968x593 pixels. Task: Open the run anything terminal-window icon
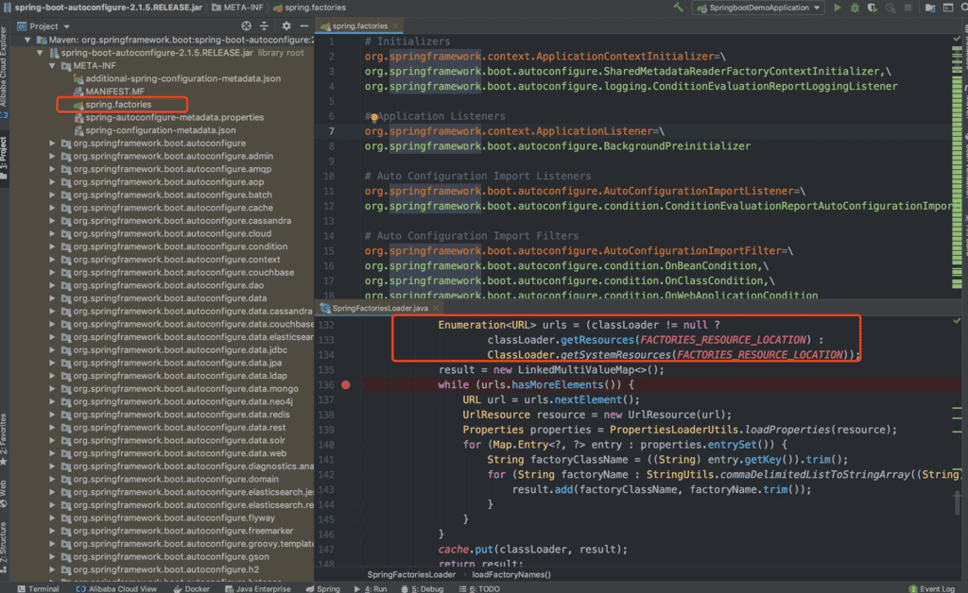coord(948,8)
